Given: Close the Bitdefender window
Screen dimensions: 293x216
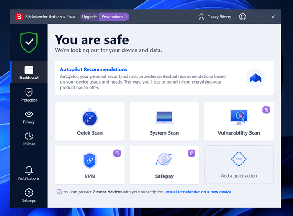Looking at the screenshot, I should pos(273,17).
